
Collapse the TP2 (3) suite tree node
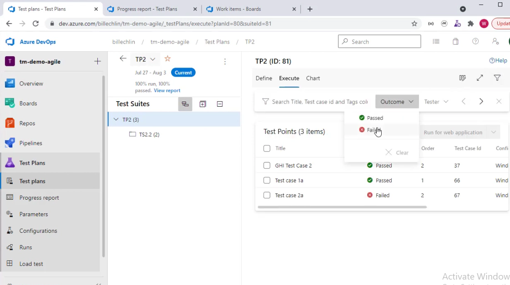pos(116,120)
